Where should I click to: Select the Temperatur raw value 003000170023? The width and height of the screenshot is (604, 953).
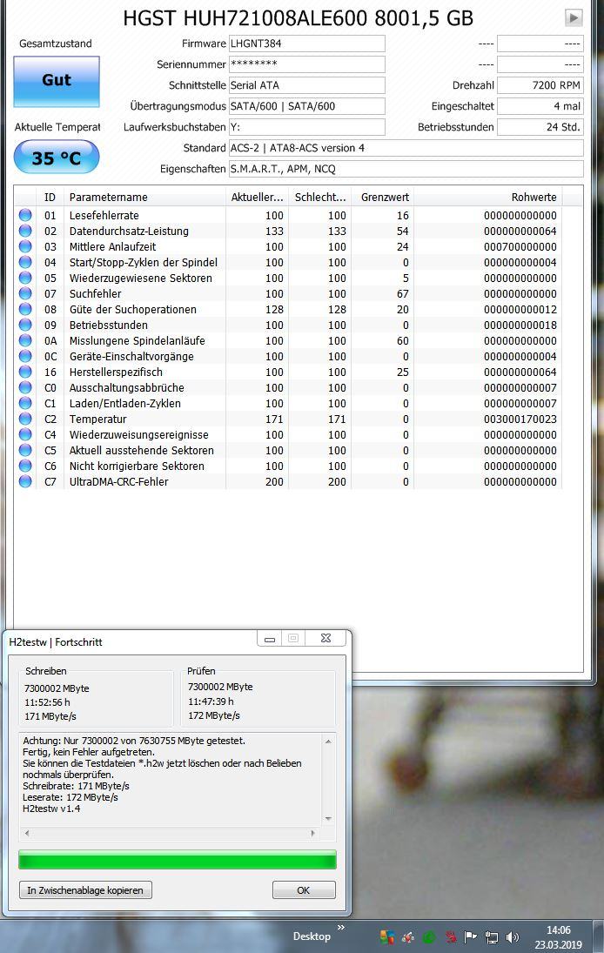[x=520, y=419]
